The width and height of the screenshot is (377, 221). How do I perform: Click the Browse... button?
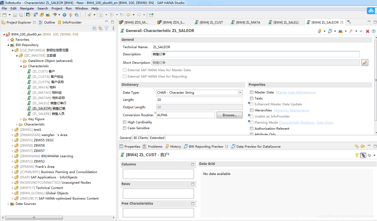coord(229,115)
